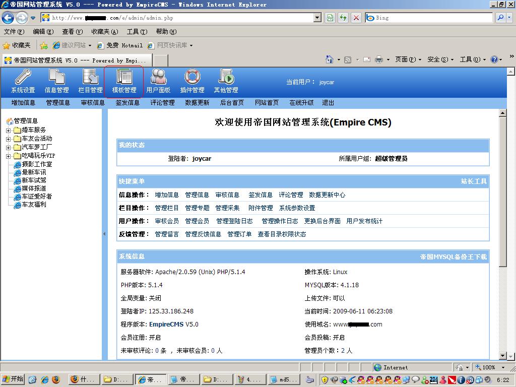Open the 工具(T) menu
The height and width of the screenshot is (387, 516).
coord(137,32)
